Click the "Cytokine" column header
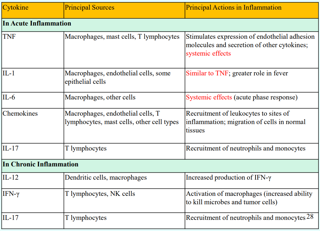Viewport: 320px width, 231px height. click(x=16, y=8)
